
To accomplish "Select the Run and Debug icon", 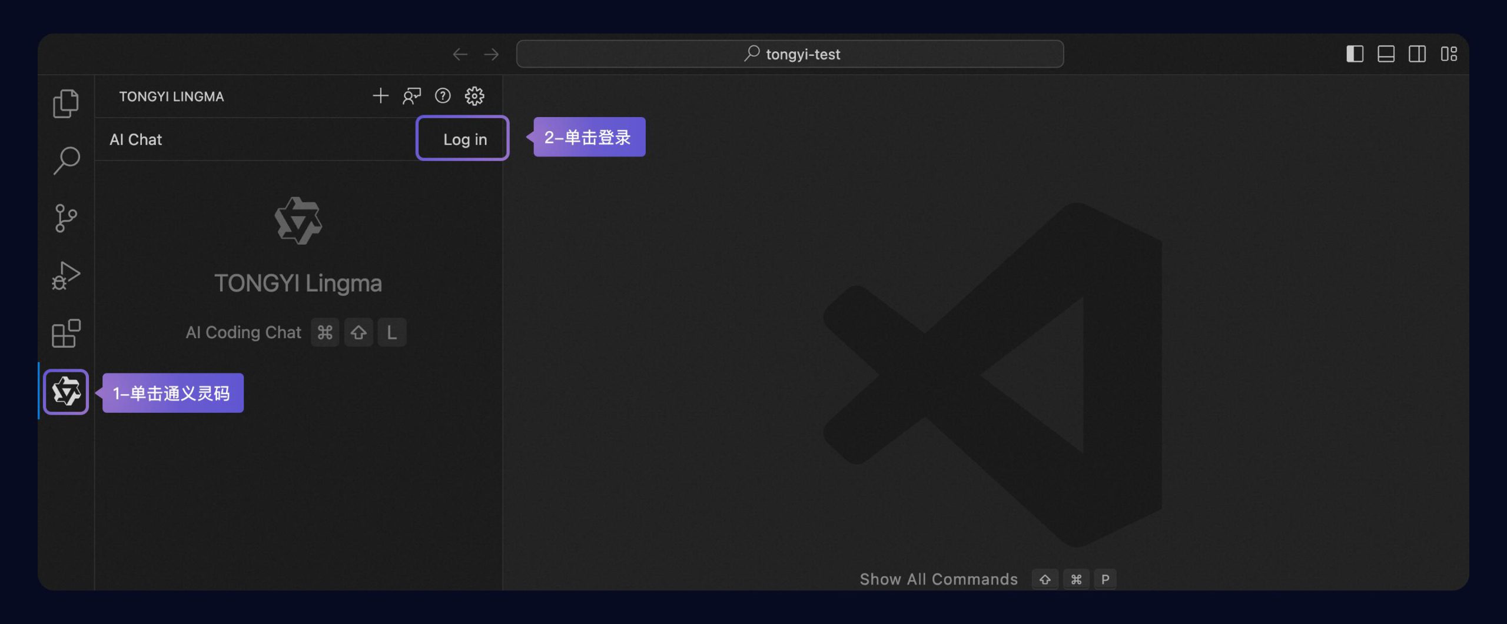I will (65, 274).
